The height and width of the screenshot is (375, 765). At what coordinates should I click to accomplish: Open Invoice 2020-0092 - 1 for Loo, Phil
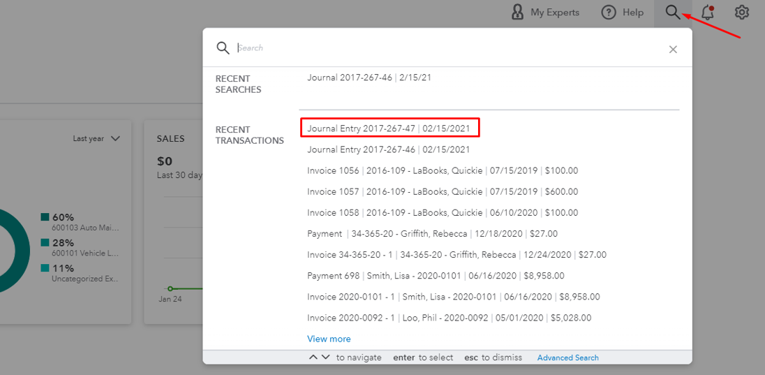point(450,318)
